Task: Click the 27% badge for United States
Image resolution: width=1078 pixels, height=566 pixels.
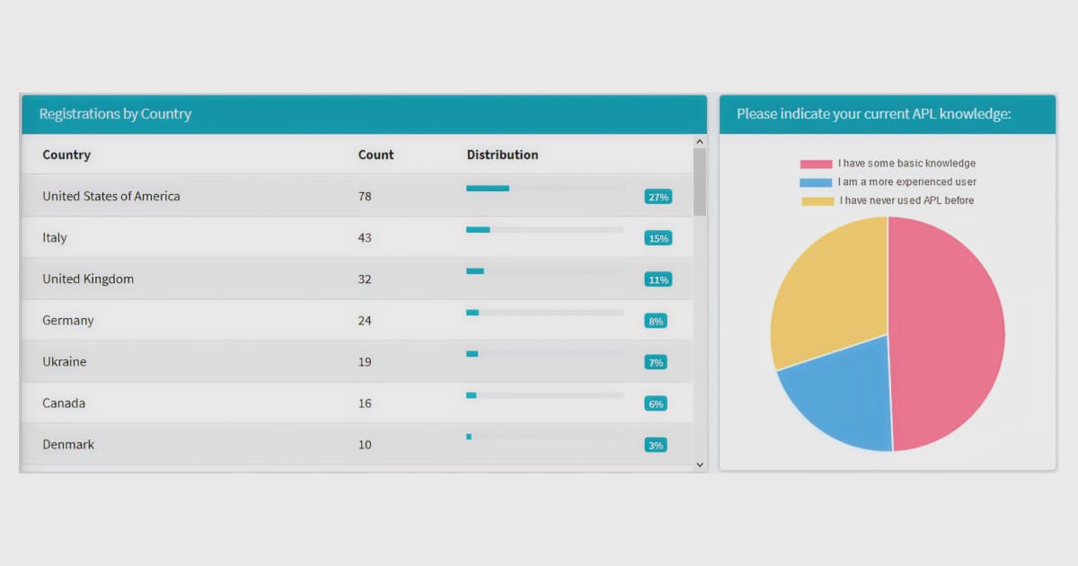Action: tap(658, 197)
